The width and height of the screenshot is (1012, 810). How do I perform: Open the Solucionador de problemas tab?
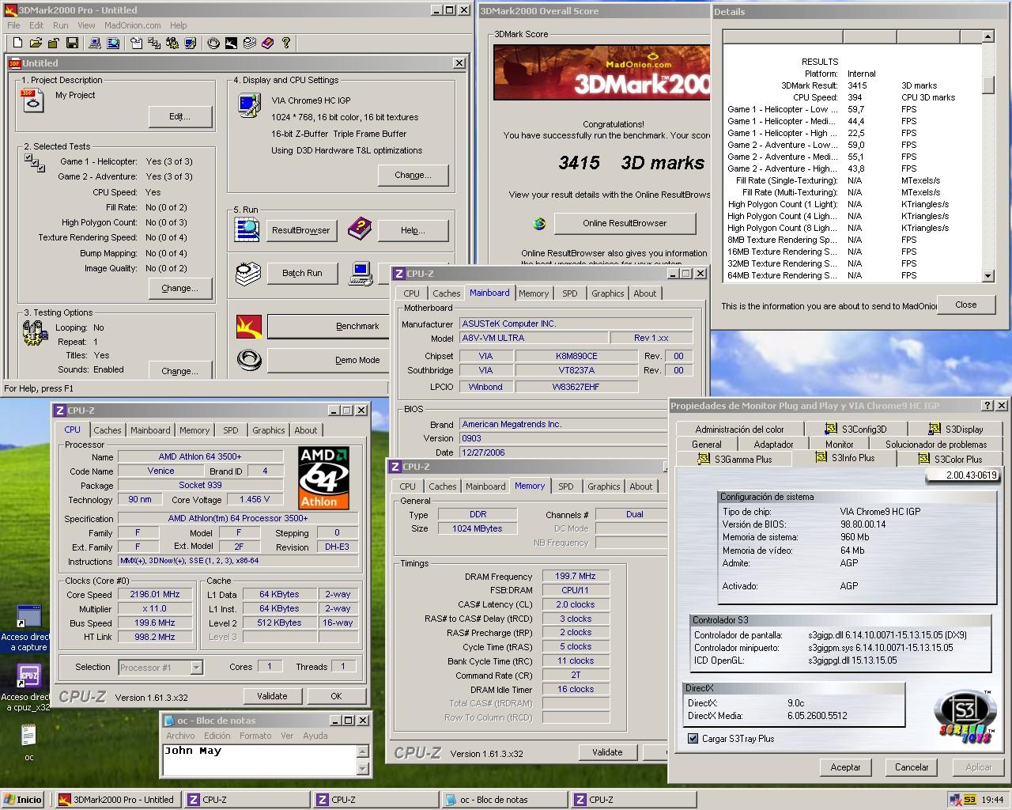(936, 445)
